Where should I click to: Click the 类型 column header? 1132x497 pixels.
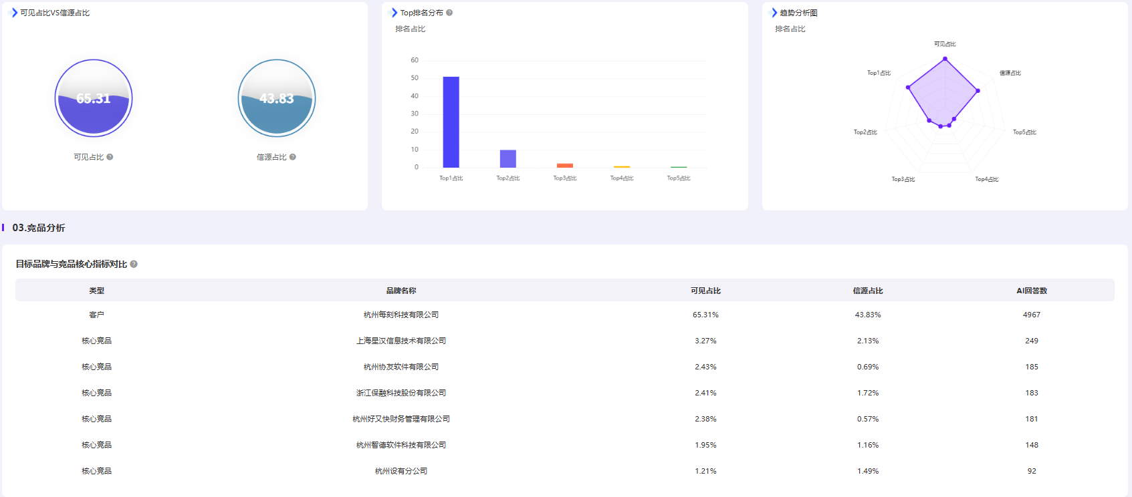click(97, 291)
